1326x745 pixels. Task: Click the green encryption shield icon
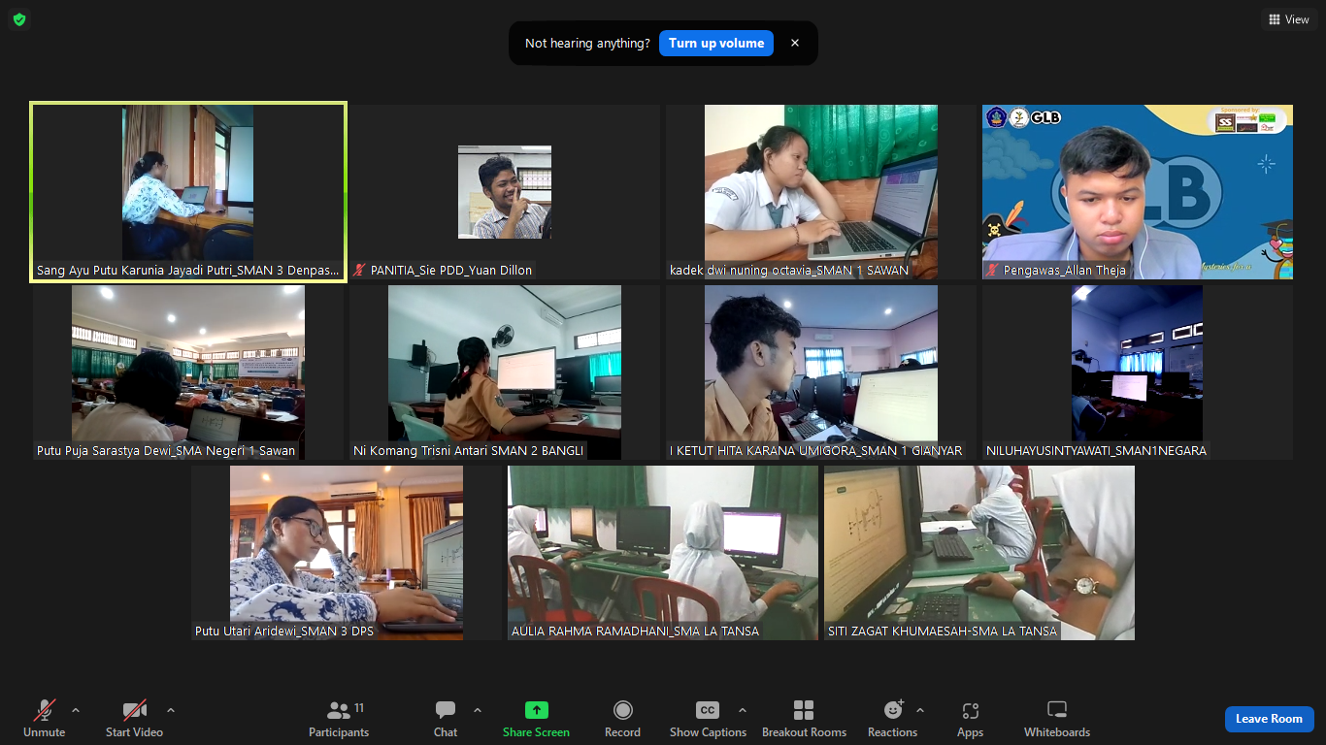pyautogui.click(x=19, y=19)
